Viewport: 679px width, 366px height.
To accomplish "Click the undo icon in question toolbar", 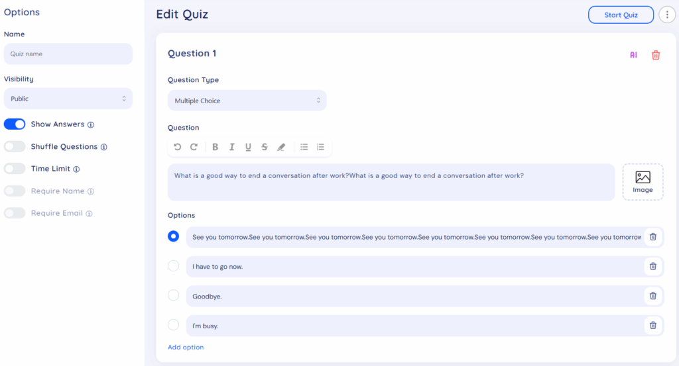I will pos(178,147).
